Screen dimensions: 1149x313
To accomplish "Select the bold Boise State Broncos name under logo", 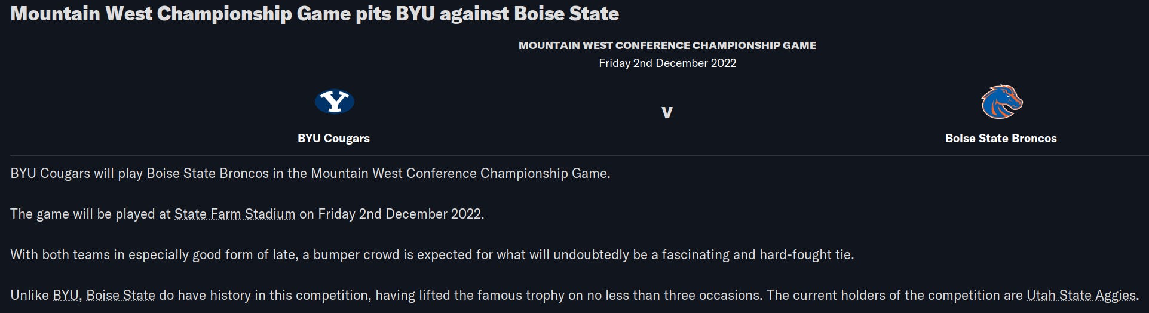I will (1001, 138).
